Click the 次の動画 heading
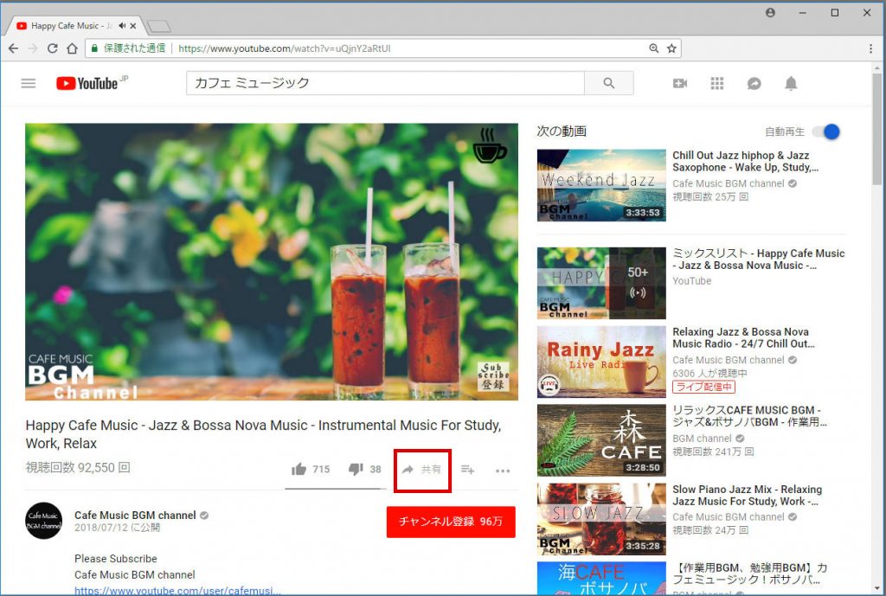This screenshot has width=886, height=596. (x=561, y=131)
